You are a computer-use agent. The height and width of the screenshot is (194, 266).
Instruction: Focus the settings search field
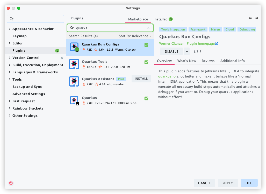pyautogui.click(x=35, y=19)
